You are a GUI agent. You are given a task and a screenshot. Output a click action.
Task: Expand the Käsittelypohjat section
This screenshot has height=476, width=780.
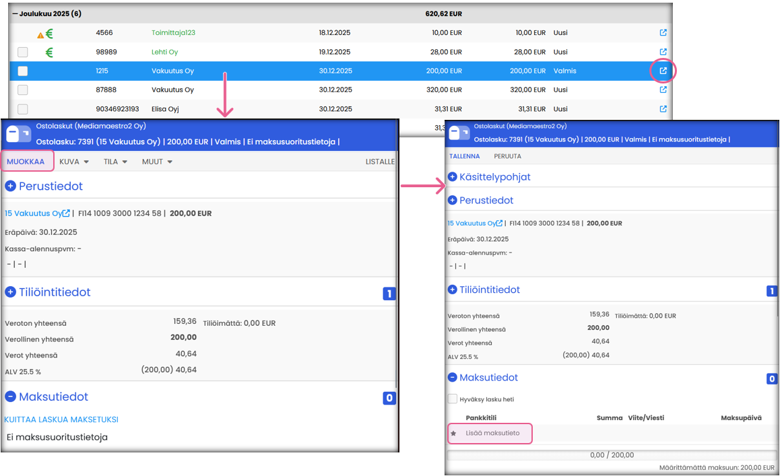point(453,177)
